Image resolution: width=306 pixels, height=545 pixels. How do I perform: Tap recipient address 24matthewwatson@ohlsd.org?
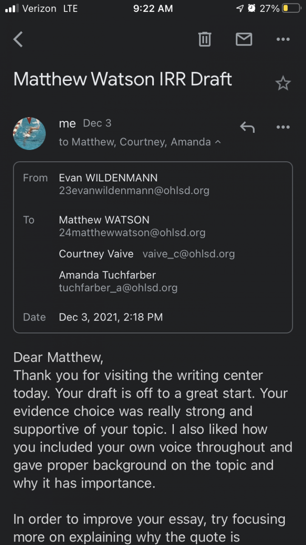pyautogui.click(x=132, y=232)
